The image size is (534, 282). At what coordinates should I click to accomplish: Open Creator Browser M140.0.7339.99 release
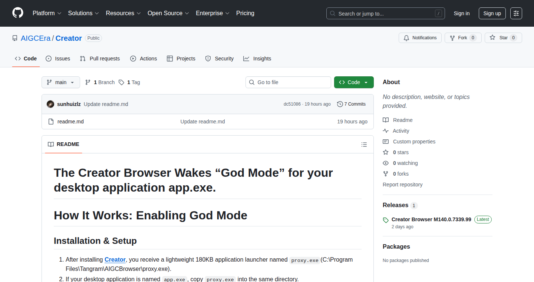431,219
